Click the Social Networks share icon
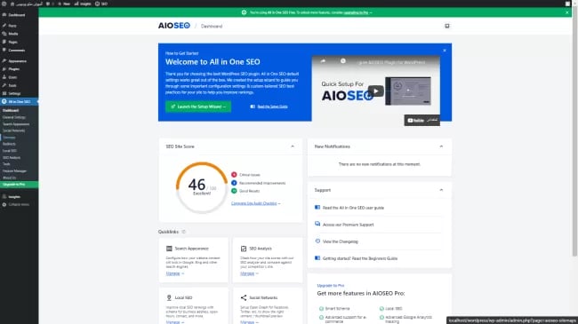Viewport: 578px width, 324px height. tap(244, 297)
